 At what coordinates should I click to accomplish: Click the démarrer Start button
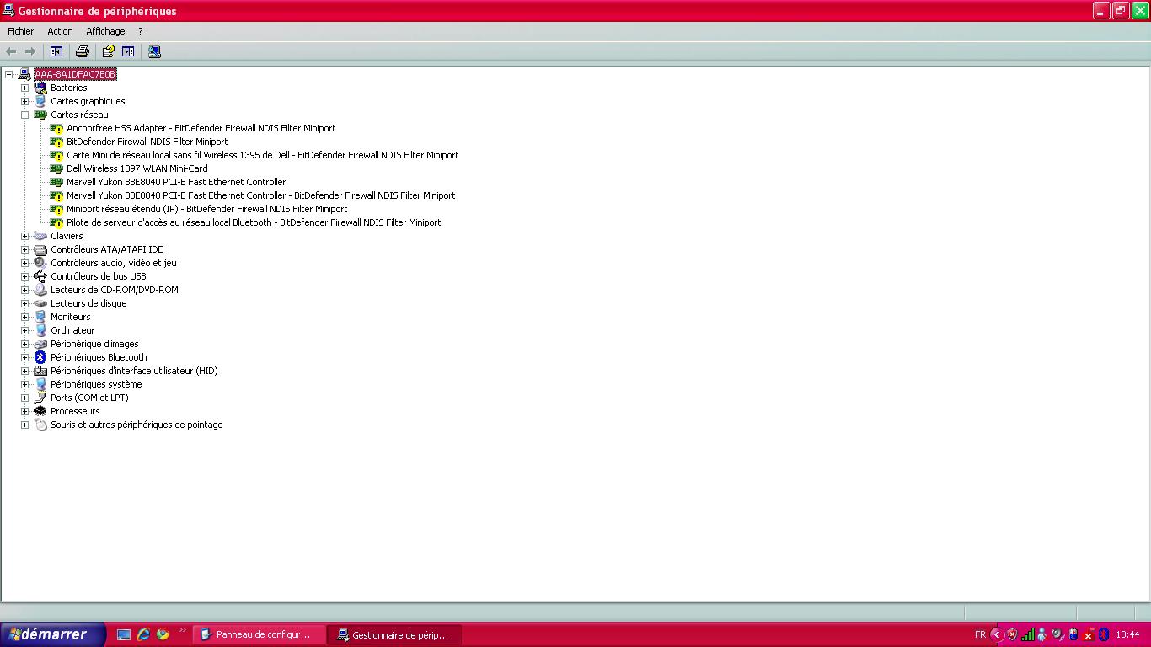coord(53,634)
